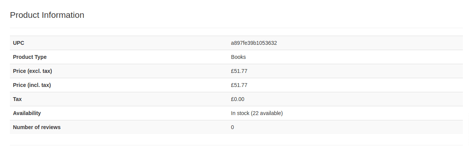Click the 'Price (incl. tax)' label

[x=32, y=85]
